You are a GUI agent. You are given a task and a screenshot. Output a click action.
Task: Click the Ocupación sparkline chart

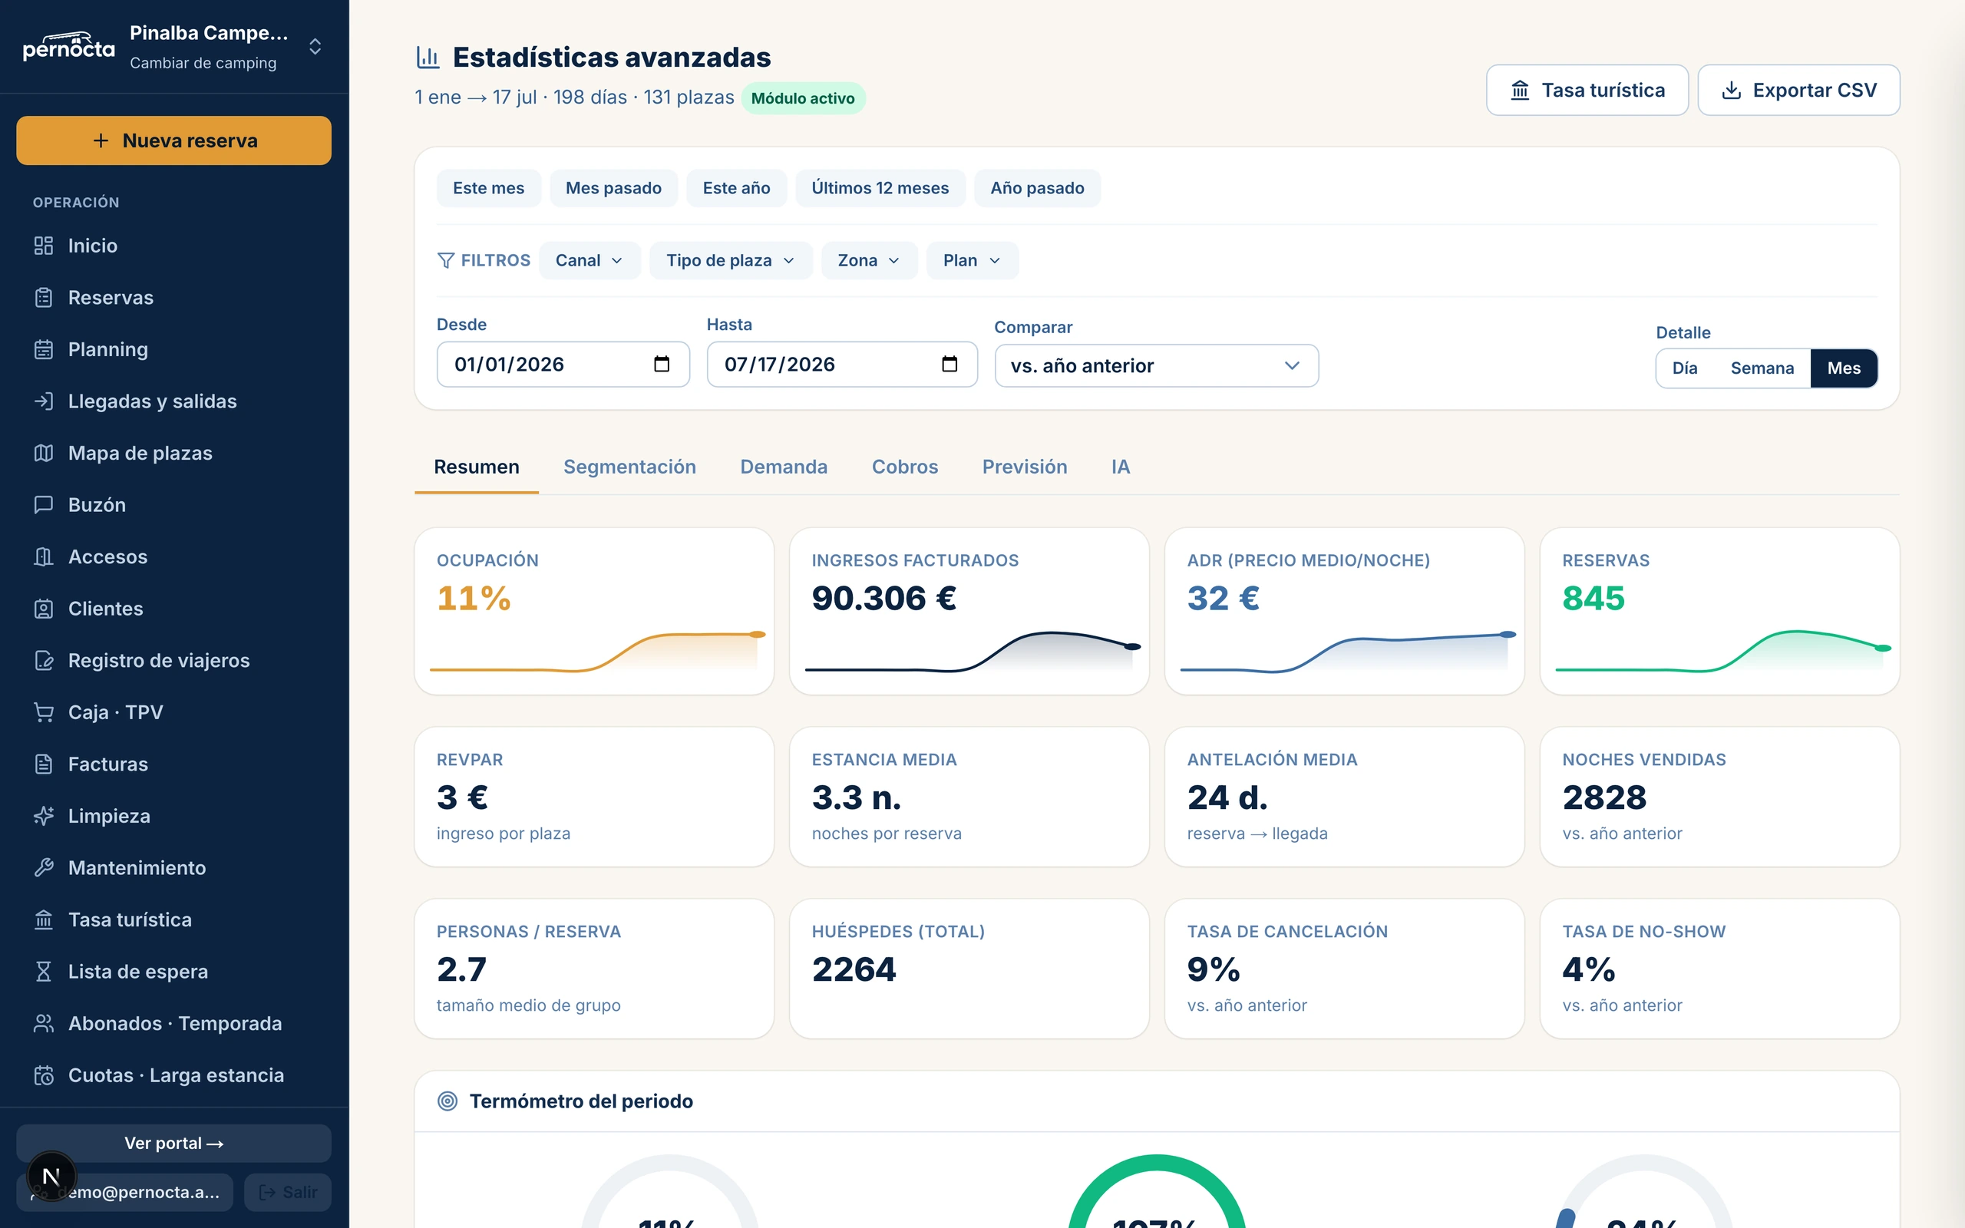point(598,652)
